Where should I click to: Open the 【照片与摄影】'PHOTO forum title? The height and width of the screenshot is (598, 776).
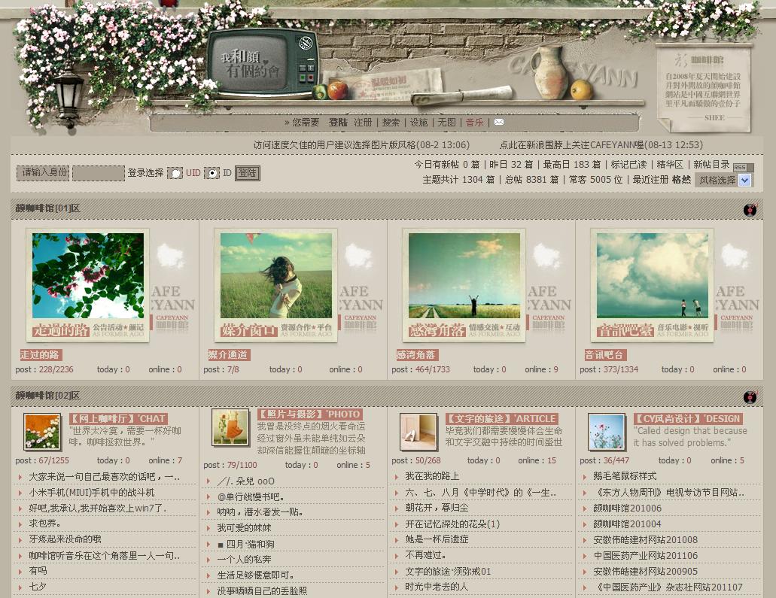pyautogui.click(x=310, y=414)
